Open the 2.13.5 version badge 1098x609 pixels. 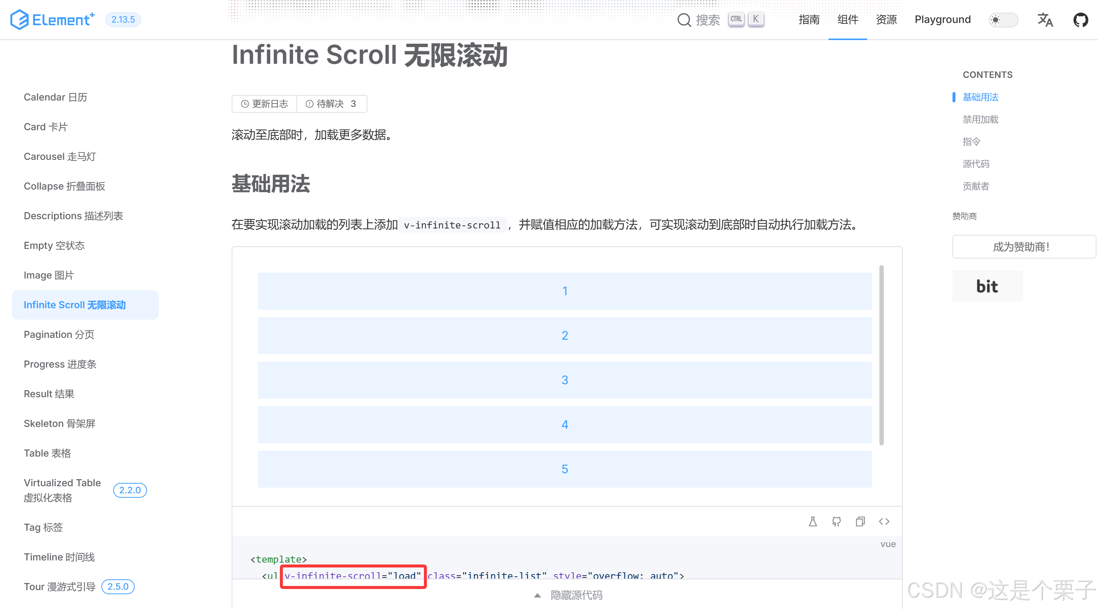coord(123,20)
